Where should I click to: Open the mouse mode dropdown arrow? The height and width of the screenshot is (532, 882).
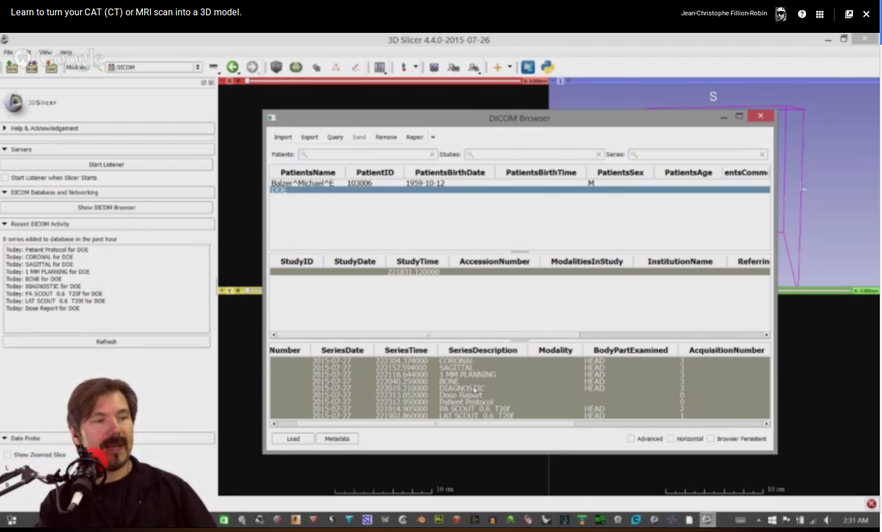[x=415, y=67]
